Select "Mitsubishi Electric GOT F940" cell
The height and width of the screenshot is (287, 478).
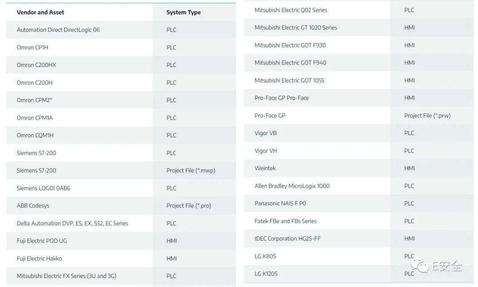click(290, 62)
